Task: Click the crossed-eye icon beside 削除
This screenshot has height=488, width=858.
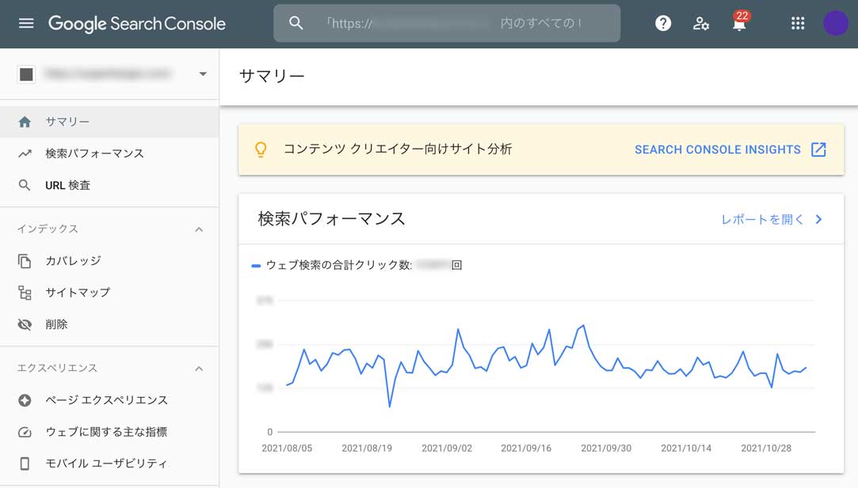Action: pos(25,324)
